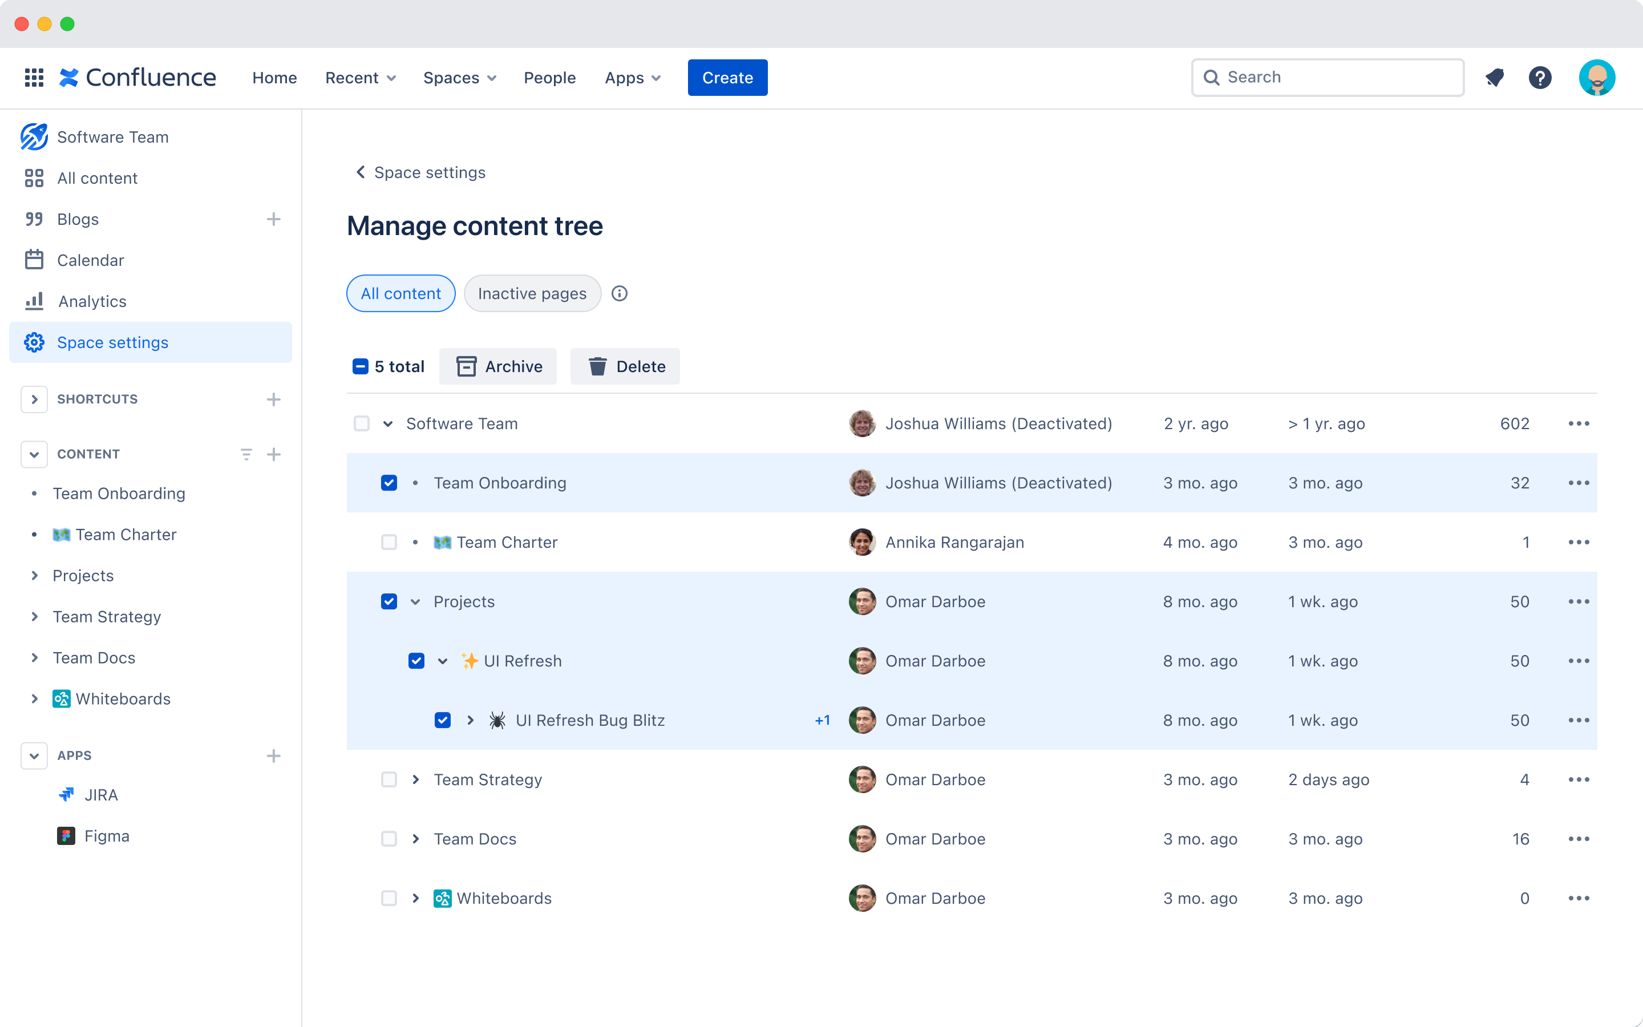The width and height of the screenshot is (1643, 1027).
Task: Open help with the question mark icon
Action: pyautogui.click(x=1540, y=78)
